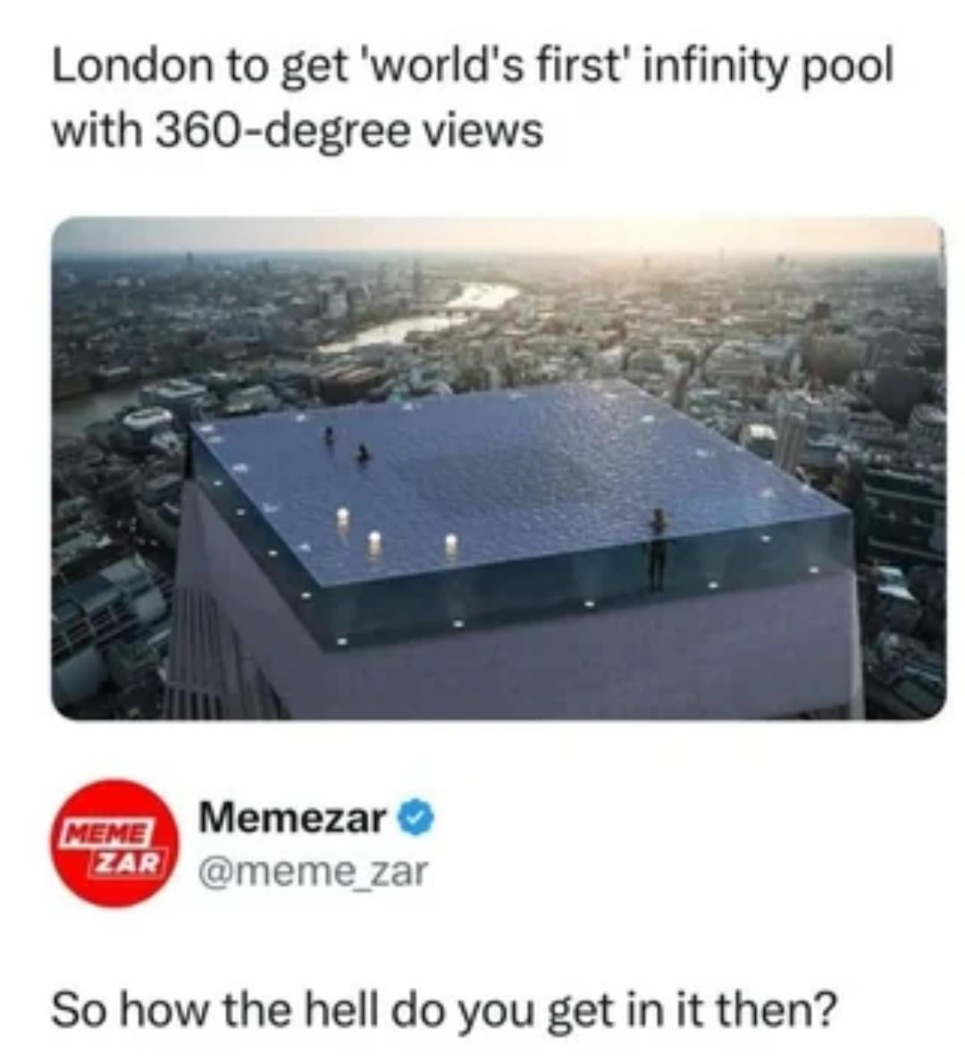This screenshot has height=1062, width=965.
Task: Open the @meme_zar handle link
Action: pyautogui.click(x=313, y=872)
